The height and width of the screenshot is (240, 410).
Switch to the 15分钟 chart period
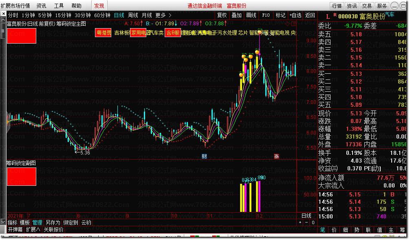(x=63, y=15)
